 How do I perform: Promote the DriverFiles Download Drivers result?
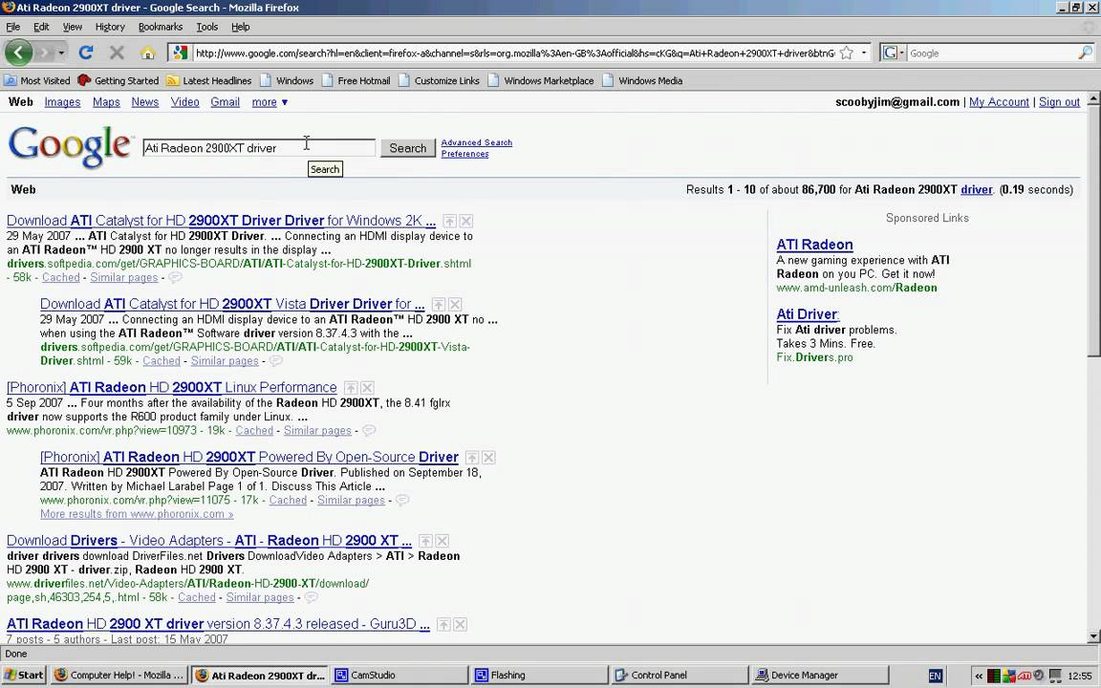point(424,541)
